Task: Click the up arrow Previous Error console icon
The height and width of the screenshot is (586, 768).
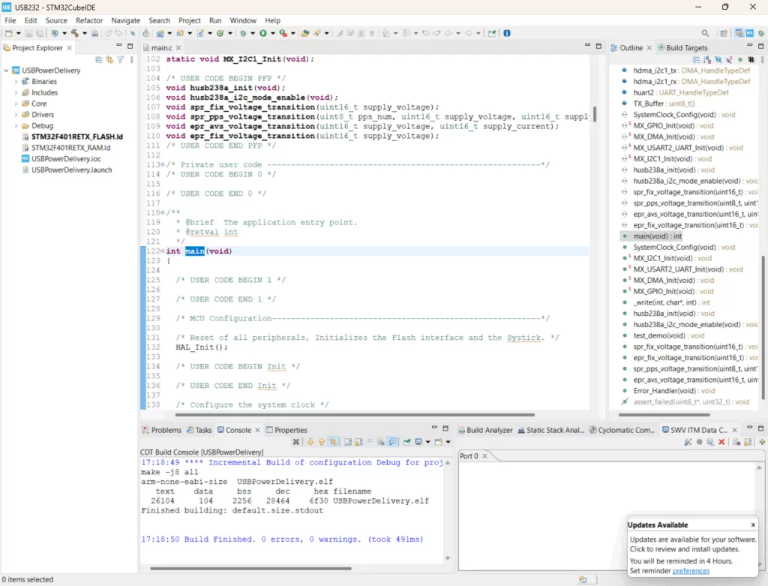Action: click(321, 442)
